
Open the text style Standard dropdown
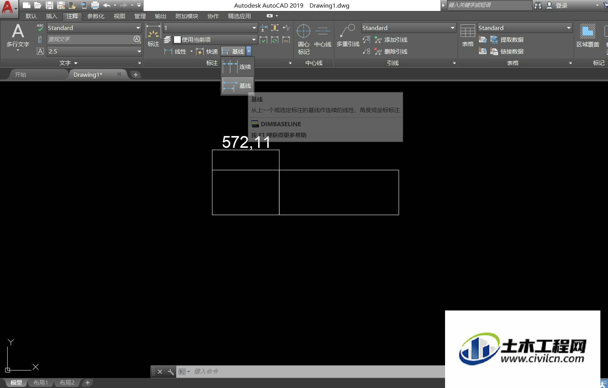tap(138, 28)
